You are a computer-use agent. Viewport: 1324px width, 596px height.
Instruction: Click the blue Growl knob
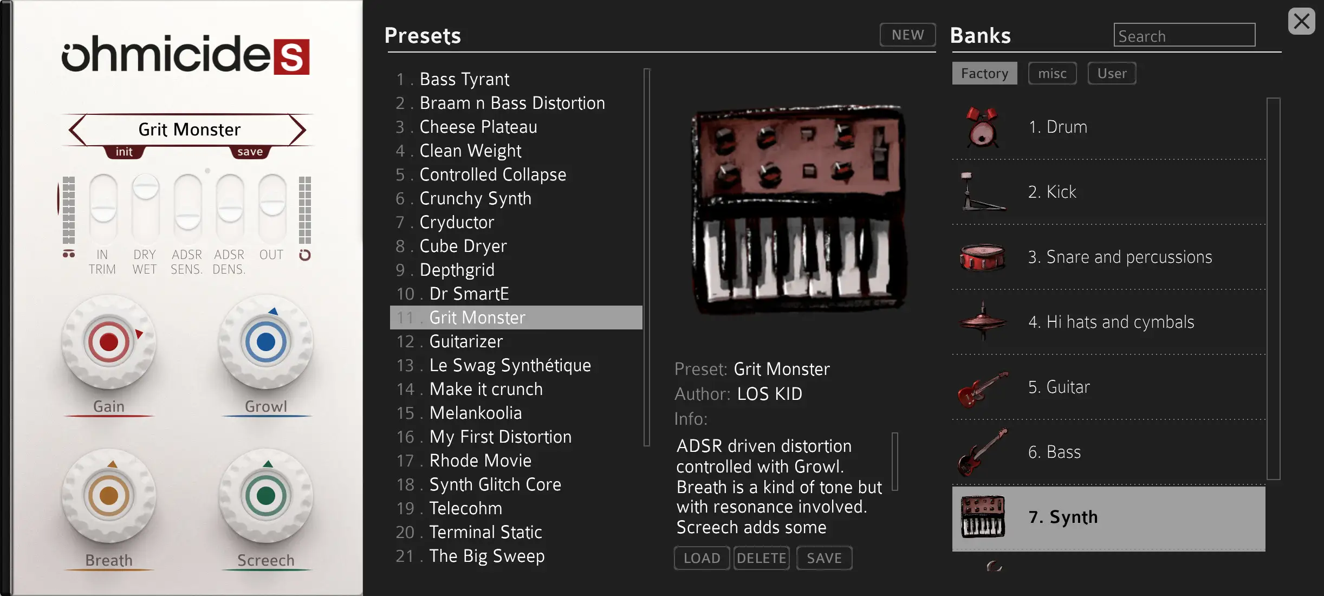(265, 342)
